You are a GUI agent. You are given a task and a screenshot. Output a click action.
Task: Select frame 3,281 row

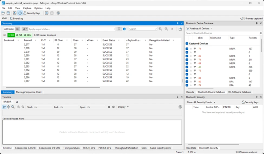tap(92, 59)
